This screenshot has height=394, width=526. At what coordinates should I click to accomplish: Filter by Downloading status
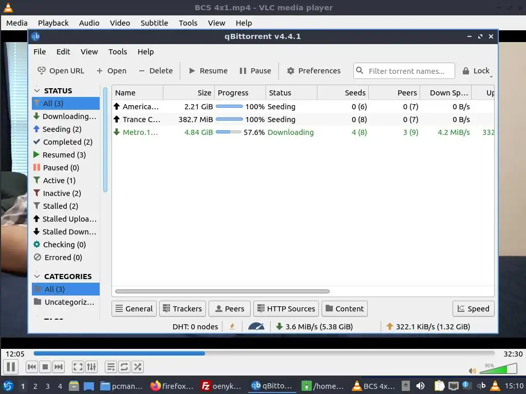click(66, 116)
